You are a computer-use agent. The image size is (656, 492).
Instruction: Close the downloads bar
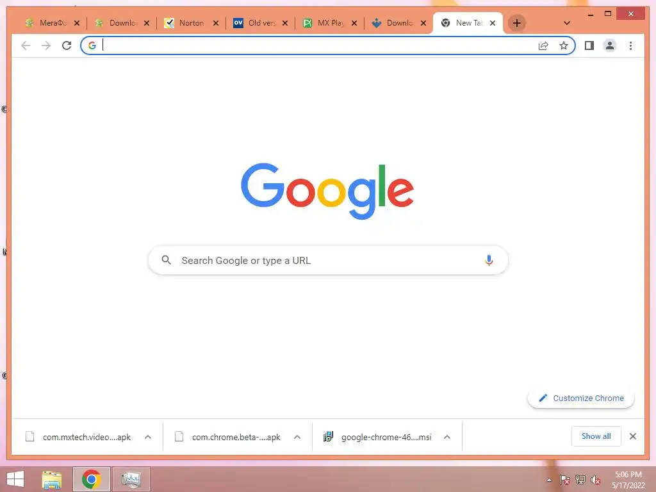point(632,436)
